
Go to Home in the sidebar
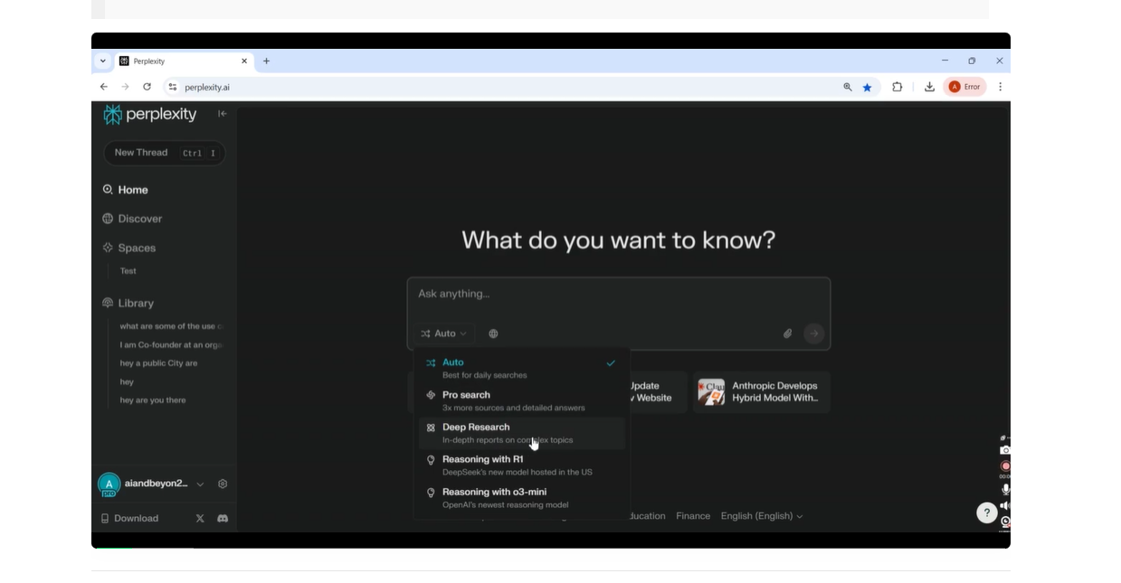126,190
